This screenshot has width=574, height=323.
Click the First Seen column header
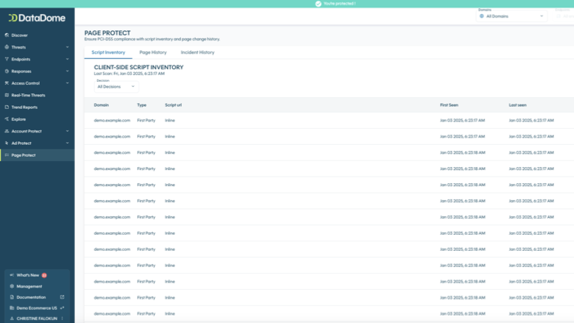click(449, 105)
